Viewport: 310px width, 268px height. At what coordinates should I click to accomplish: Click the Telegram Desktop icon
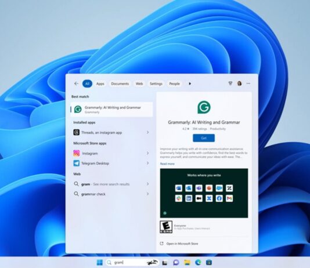click(76, 164)
